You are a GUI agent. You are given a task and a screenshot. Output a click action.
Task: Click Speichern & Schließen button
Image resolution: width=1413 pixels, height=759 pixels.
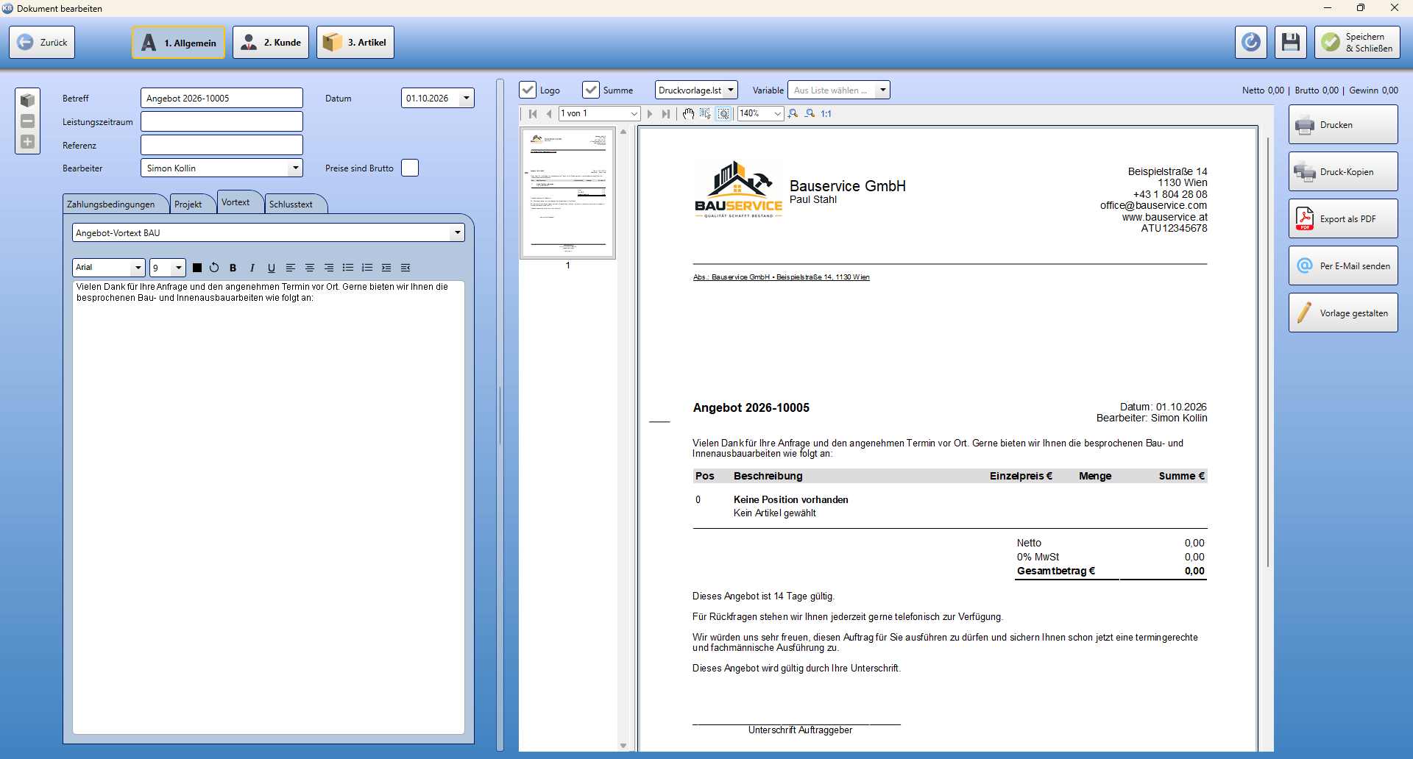coord(1358,42)
